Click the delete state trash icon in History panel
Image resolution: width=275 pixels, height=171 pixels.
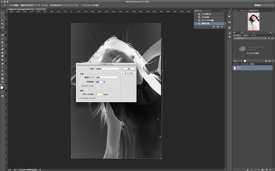pos(222,27)
